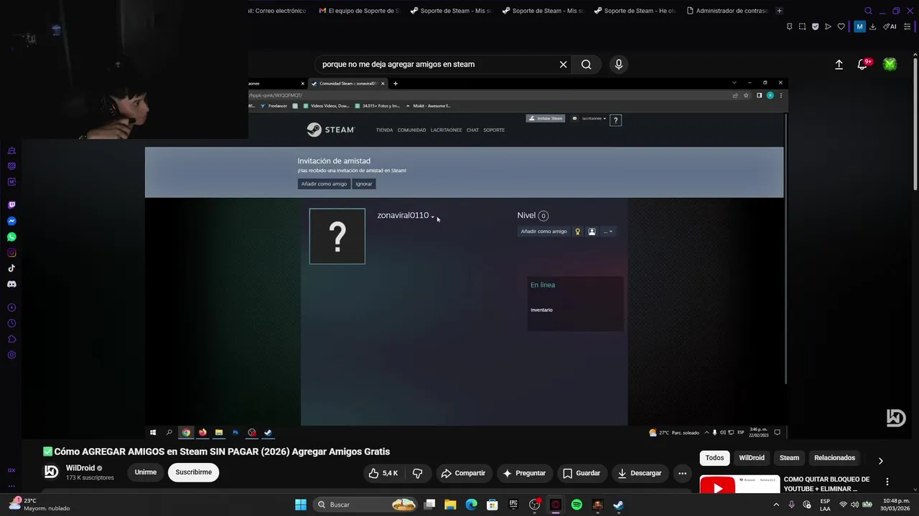Open Messenger in the Opera GX sidebar

pos(11,221)
